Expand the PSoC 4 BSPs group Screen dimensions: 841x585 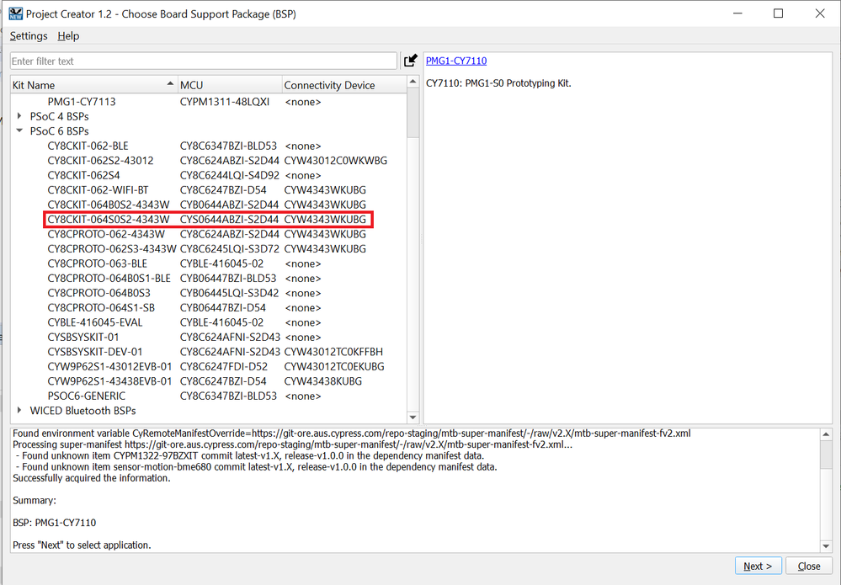[20, 116]
